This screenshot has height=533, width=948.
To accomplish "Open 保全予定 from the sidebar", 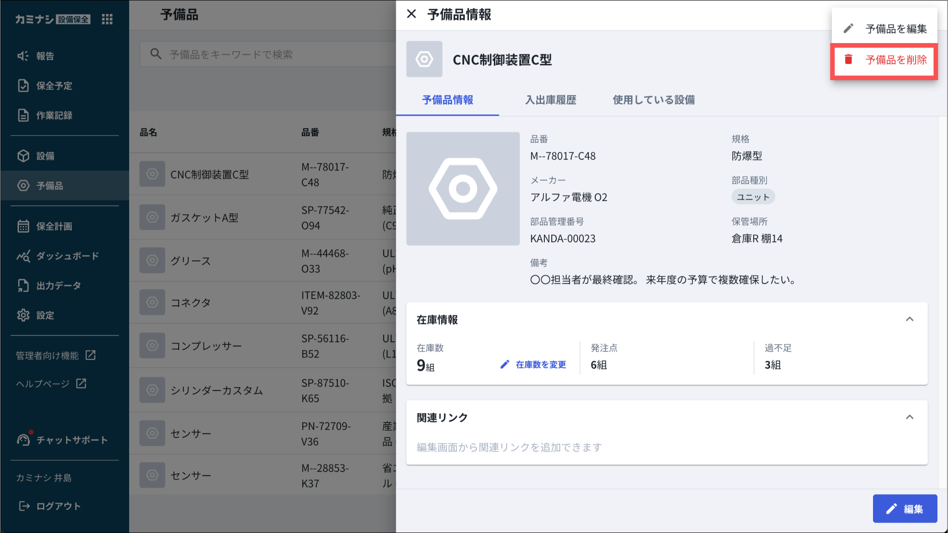I will (x=54, y=86).
